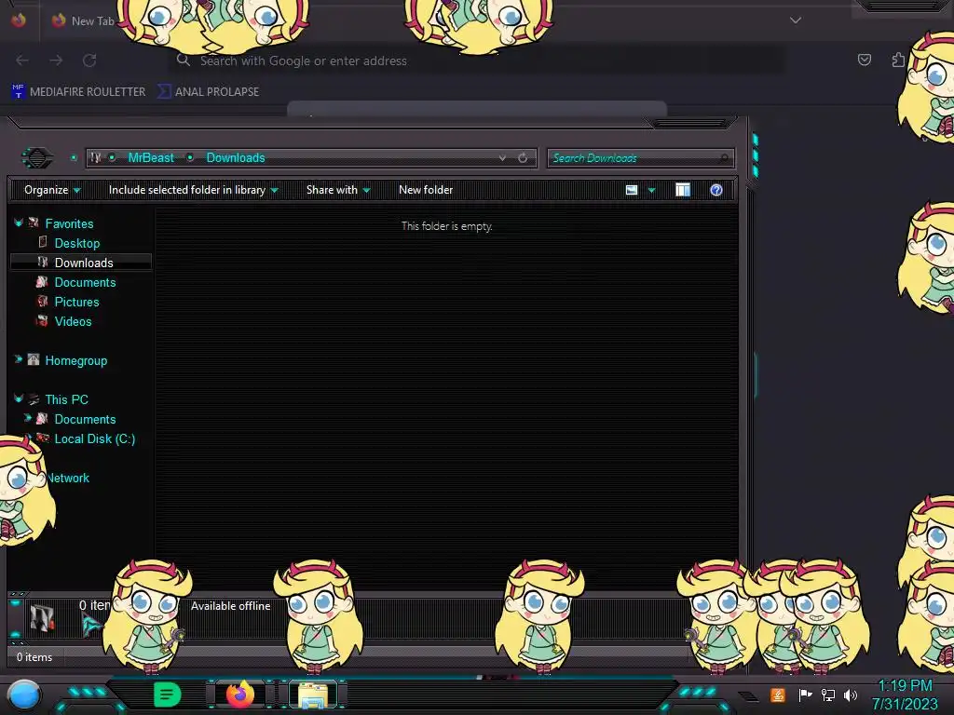Reload the Firefox page
This screenshot has height=715, width=954.
[89, 61]
